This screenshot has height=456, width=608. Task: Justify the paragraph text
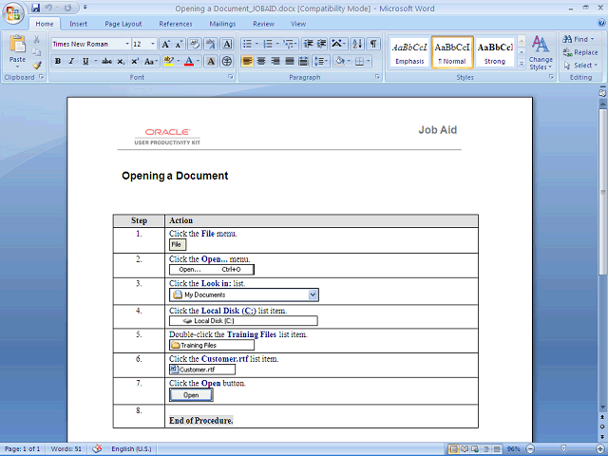coord(290,61)
